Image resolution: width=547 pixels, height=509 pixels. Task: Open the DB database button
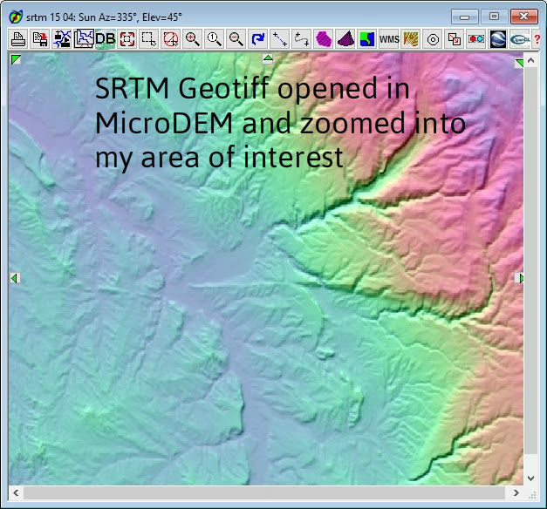106,39
